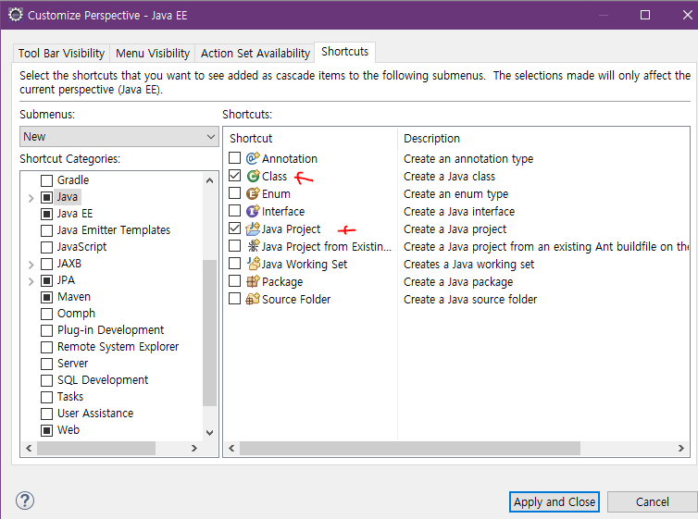
Task: Check the Package shortcut checkbox
Action: [234, 281]
